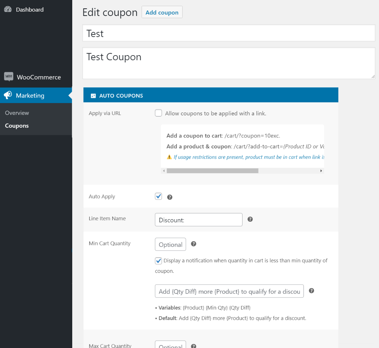Screen dimensions: 379x348
Task: Click the horizontal scrollbar thumb in URL box
Action: (x=212, y=171)
